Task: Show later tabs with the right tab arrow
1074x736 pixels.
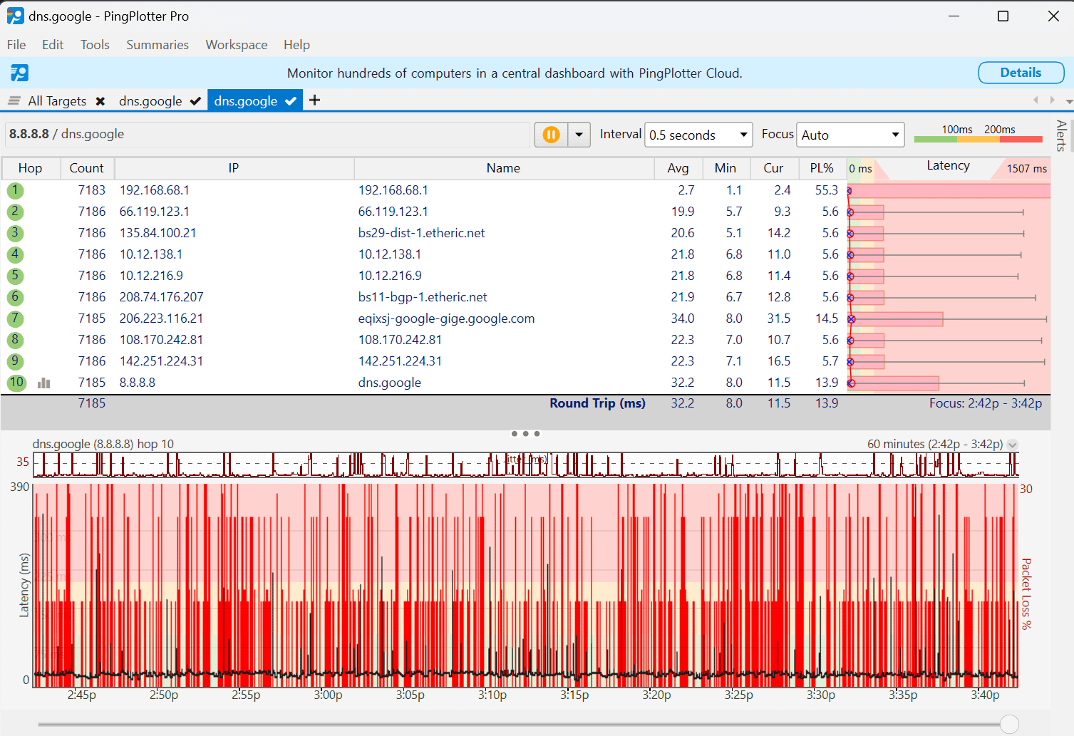Action: 1052,100
